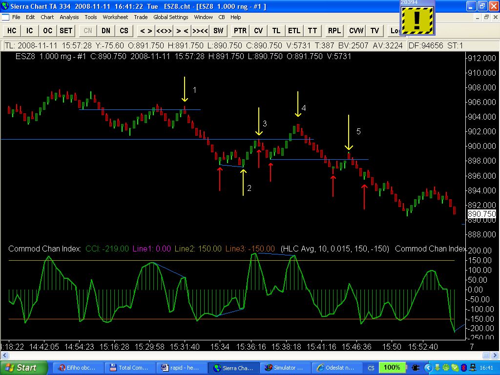
Task: Open the Worksheet menu
Action: tap(115, 17)
